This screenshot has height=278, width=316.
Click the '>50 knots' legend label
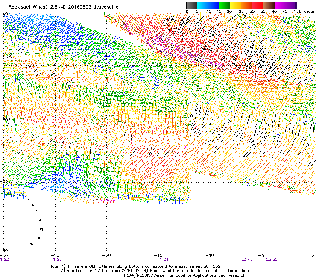click(304, 12)
